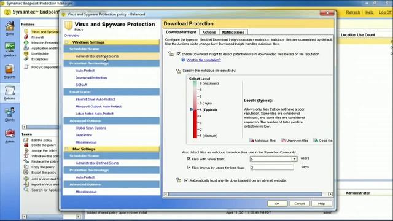Click the Intrusion Prevention policy icon

(x=26, y=42)
